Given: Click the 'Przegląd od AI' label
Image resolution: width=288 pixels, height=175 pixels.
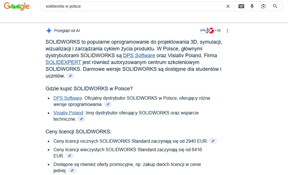Looking at the screenshot, I should [67, 31].
